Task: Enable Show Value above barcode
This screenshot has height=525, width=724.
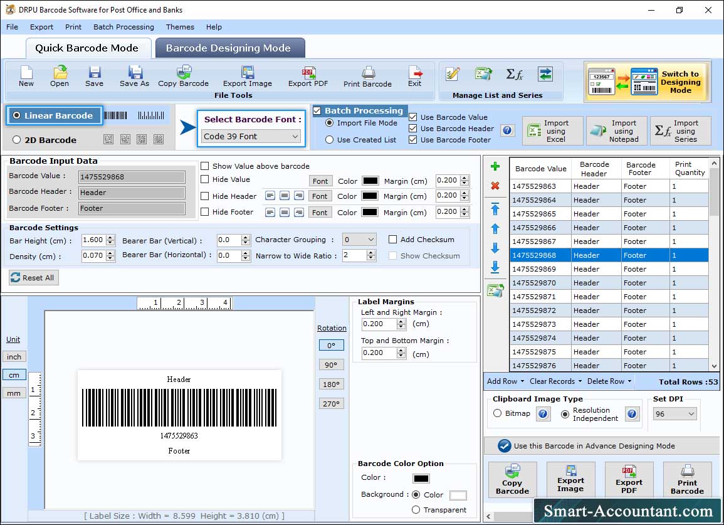Action: [204, 166]
